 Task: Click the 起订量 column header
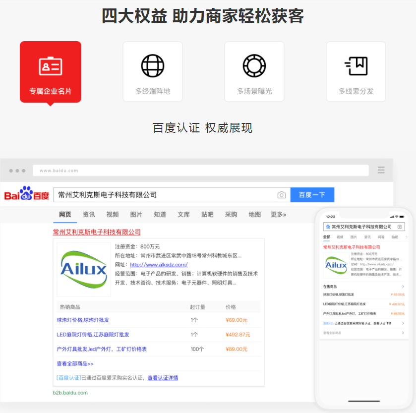coord(197,307)
